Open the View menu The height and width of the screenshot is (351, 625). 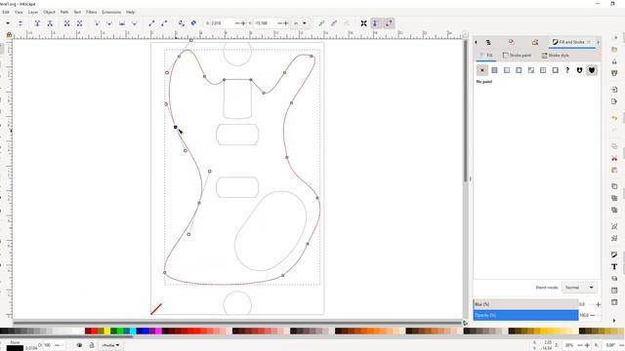click(19, 12)
